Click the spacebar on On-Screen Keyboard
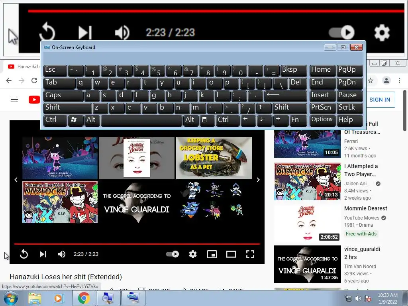The width and height of the screenshot is (408, 306). point(141,120)
